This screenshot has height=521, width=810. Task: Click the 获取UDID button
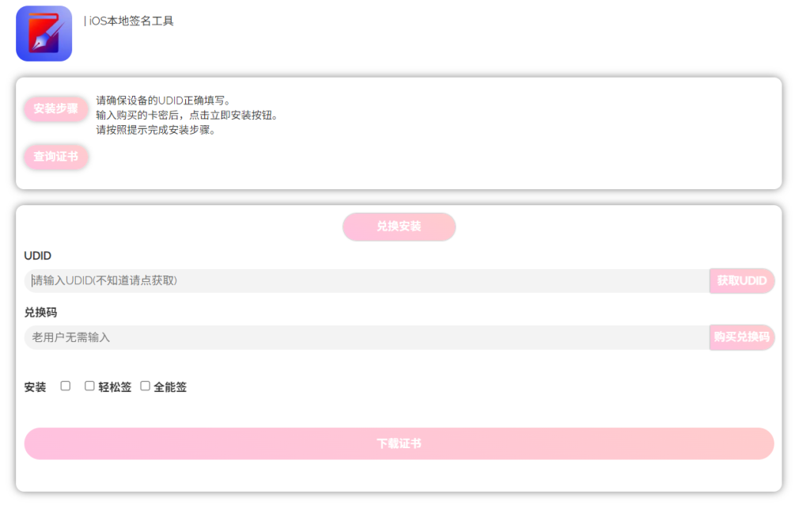[x=742, y=281]
